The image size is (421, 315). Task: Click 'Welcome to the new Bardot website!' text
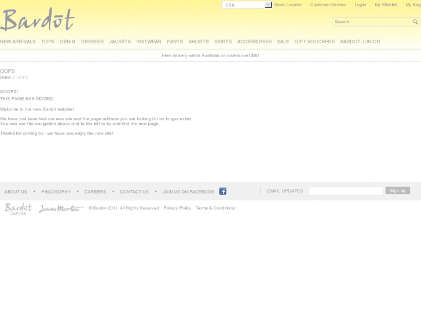(37, 109)
